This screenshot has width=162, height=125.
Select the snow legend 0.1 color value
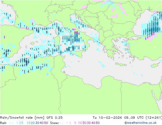[61, 123]
